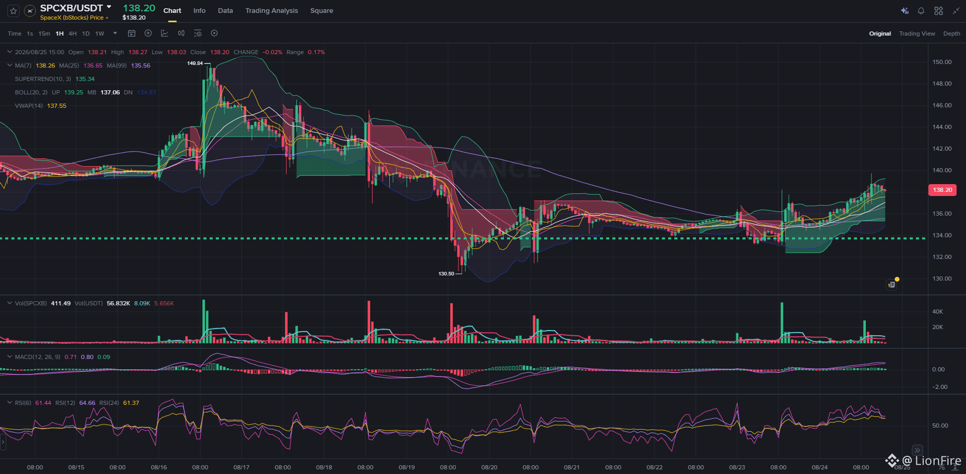Switch to the Info tab
Image resolution: width=966 pixels, height=474 pixels.
click(199, 11)
